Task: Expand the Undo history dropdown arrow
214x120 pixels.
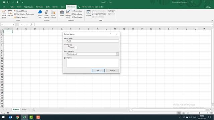Action: (10, 2)
